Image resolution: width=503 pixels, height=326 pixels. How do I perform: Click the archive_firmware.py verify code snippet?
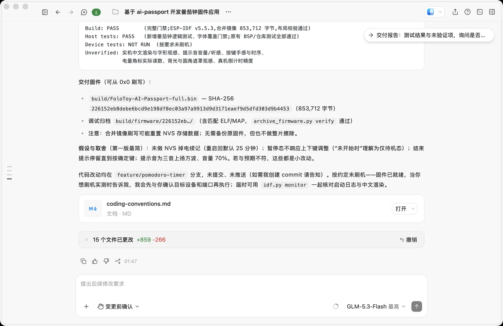click(294, 121)
